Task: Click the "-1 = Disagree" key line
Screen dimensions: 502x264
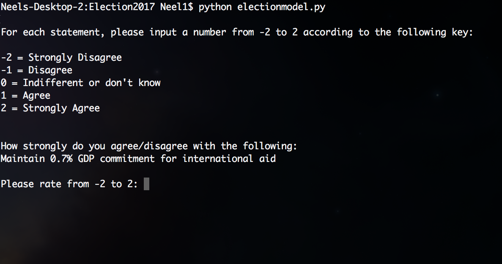Action: pyautogui.click(x=36, y=70)
